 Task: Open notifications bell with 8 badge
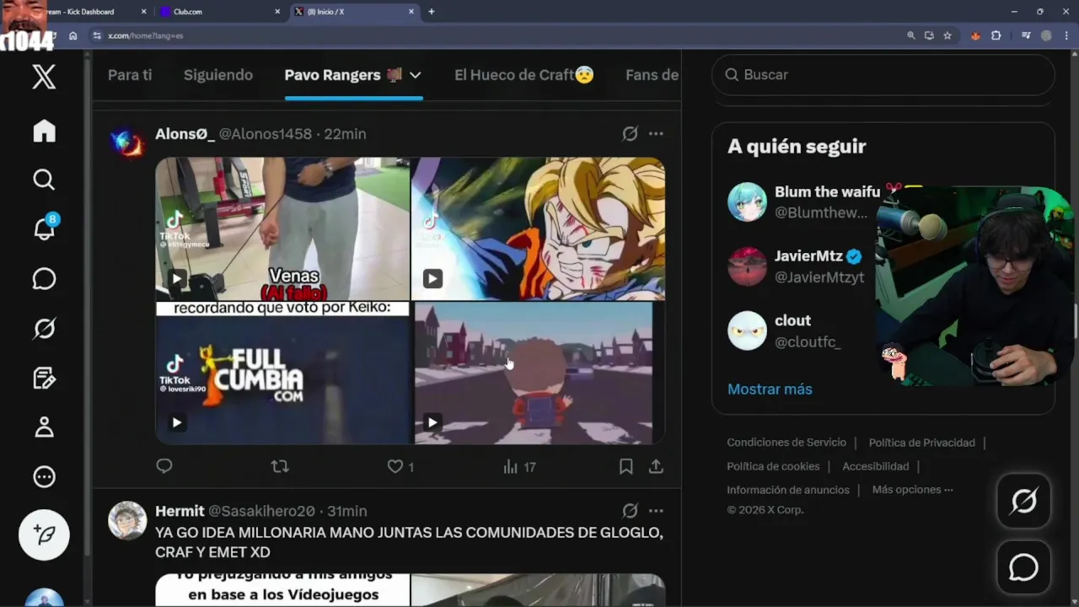[44, 228]
